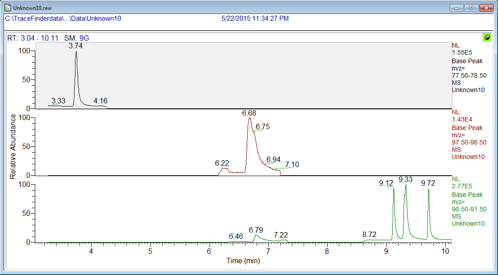Click the Unknown10.raw window title icon
This screenshot has width=498, height=275.
click(7, 8)
